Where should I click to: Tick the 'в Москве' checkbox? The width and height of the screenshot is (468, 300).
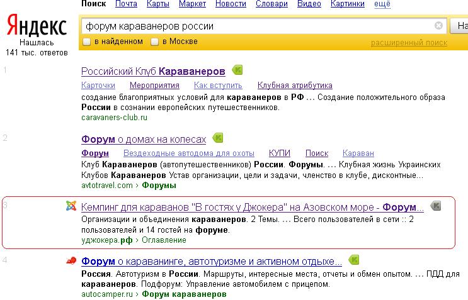(x=154, y=42)
